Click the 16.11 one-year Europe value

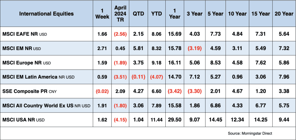tap(175, 62)
